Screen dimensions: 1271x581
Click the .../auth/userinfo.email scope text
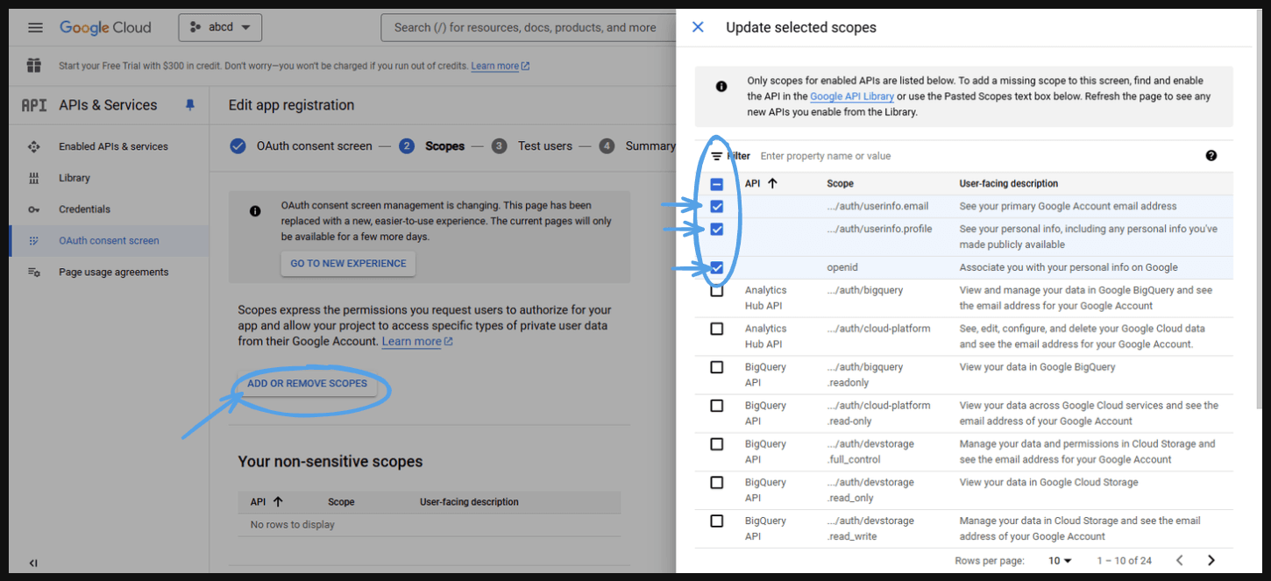[877, 207]
